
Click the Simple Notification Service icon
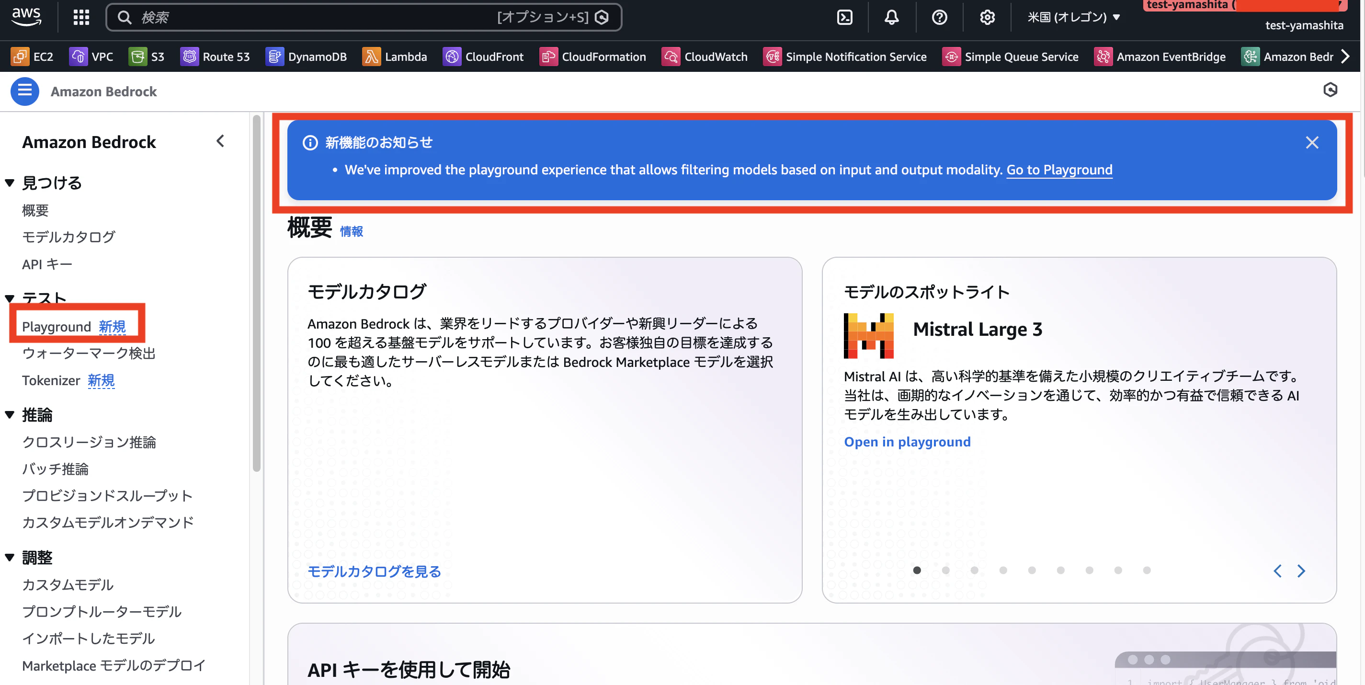point(773,57)
